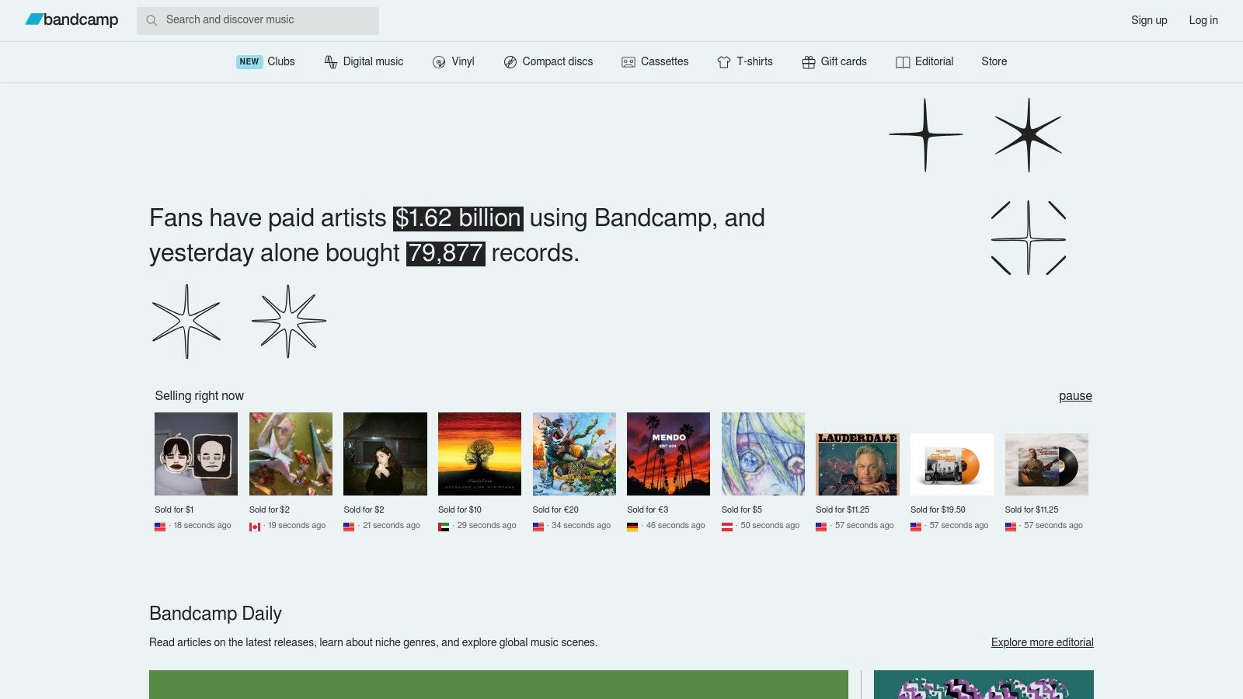The image size is (1243, 699).
Task: Click the Bandcamp logo
Action: tap(71, 20)
